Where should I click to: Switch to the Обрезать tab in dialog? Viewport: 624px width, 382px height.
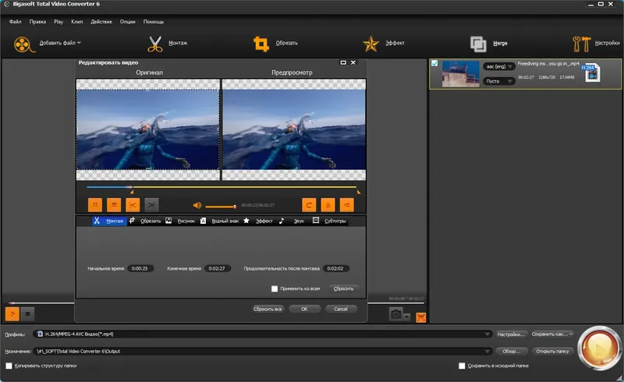(x=145, y=221)
